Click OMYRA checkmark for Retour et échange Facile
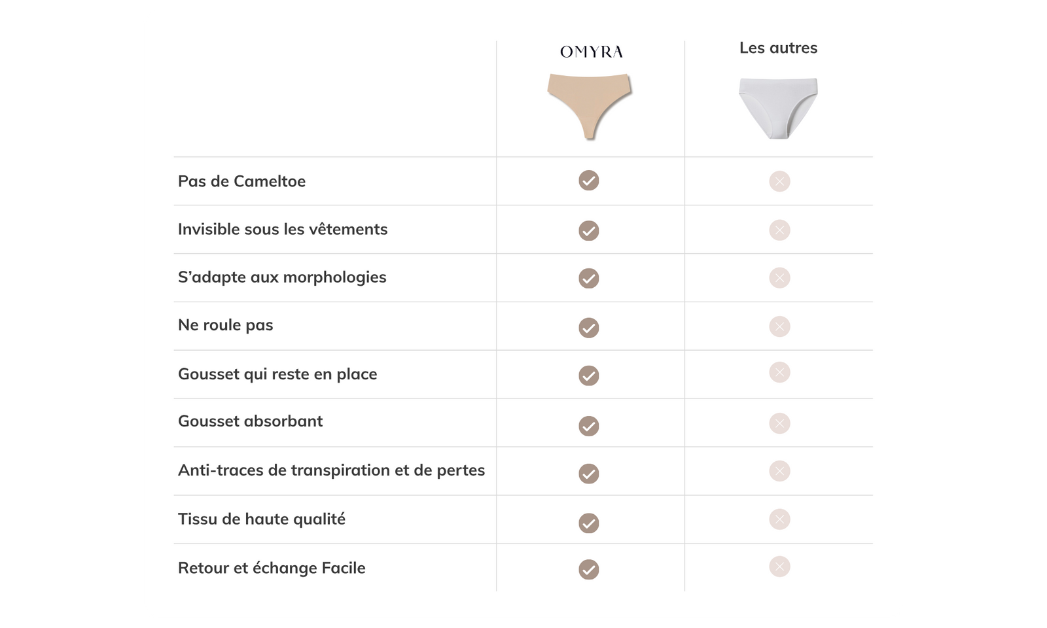The image size is (1047, 628). tap(589, 569)
